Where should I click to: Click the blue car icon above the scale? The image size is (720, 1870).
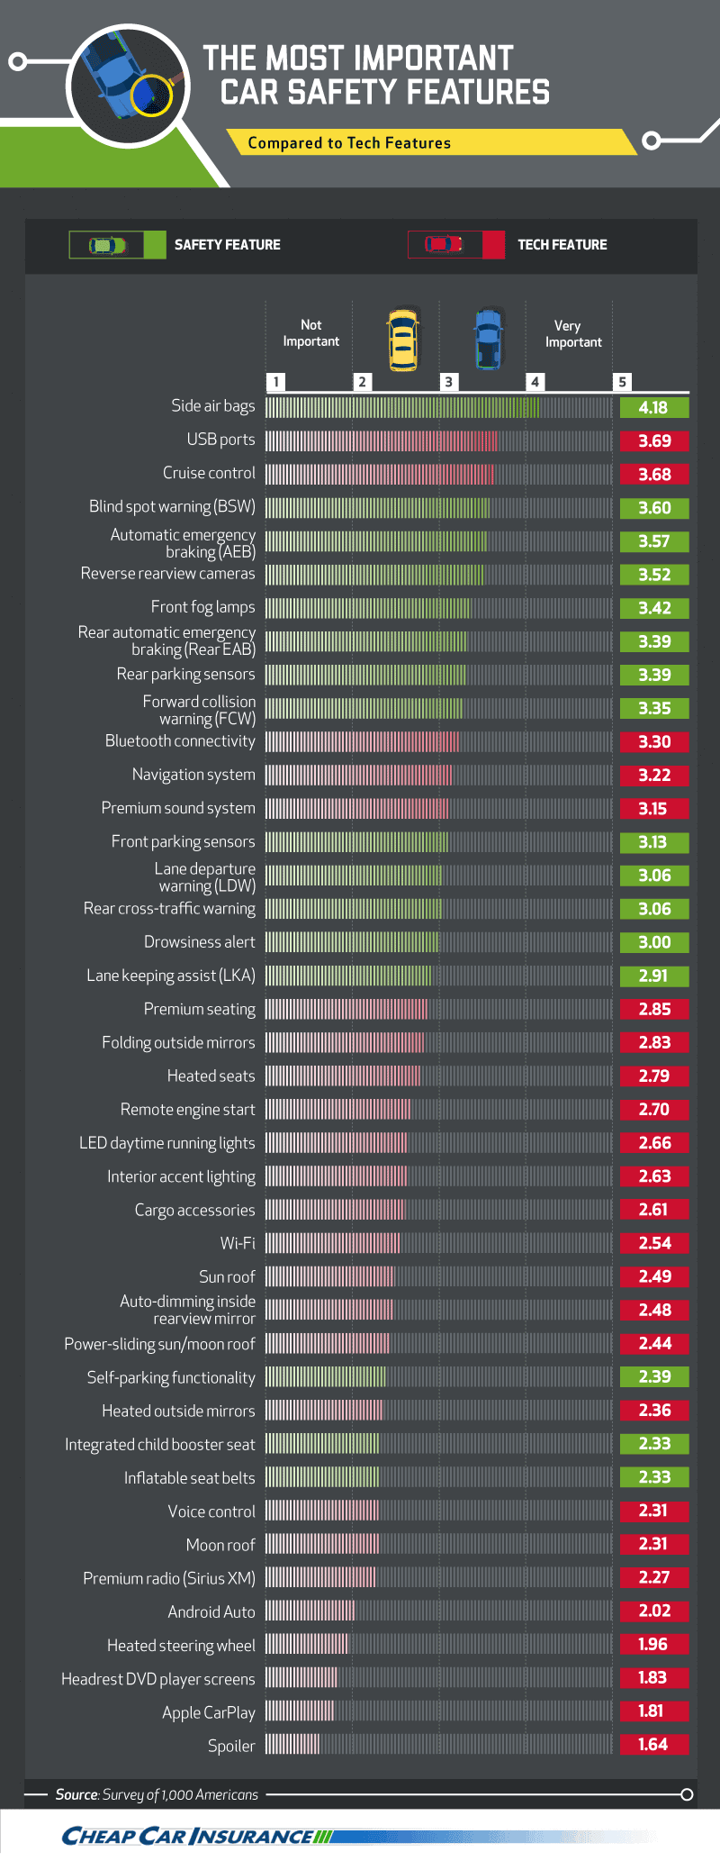(x=488, y=338)
